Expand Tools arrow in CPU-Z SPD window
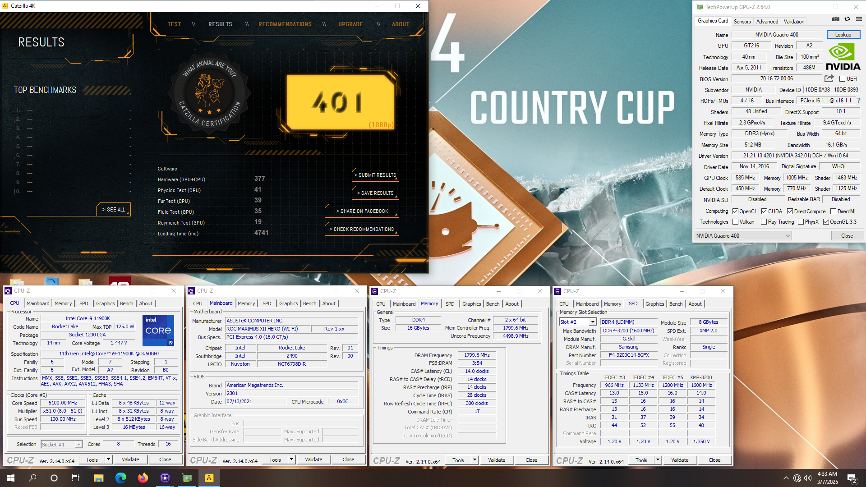 tap(658, 460)
